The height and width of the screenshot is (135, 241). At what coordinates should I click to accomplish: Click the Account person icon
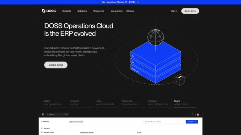(42, 128)
